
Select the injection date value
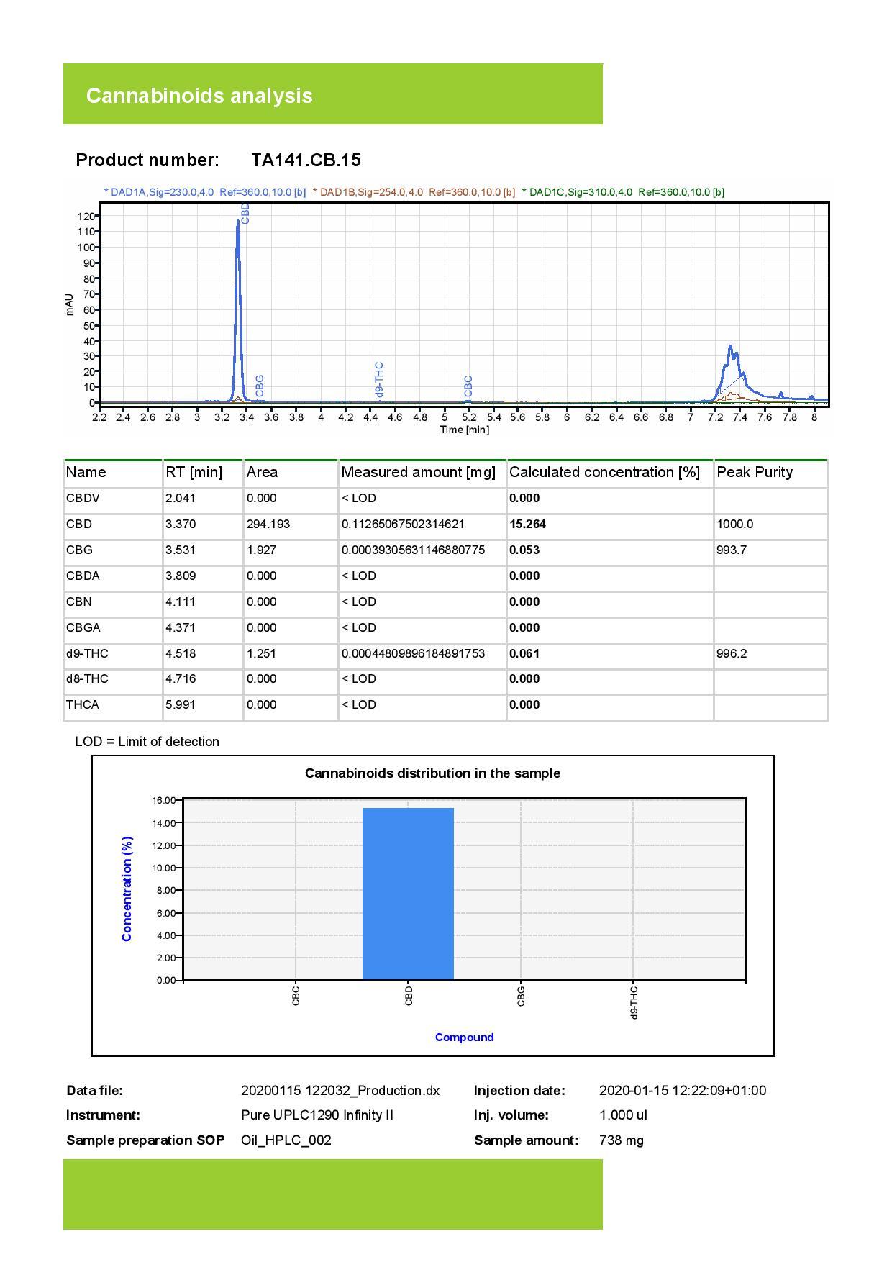pos(683,1091)
